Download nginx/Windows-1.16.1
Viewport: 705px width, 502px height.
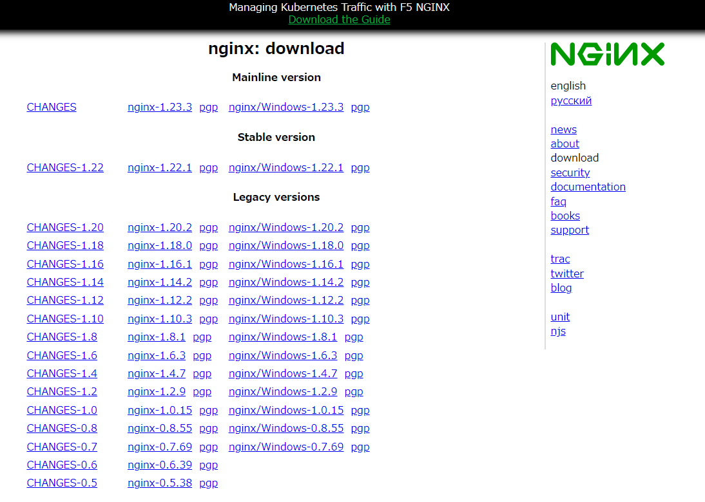[x=286, y=264]
